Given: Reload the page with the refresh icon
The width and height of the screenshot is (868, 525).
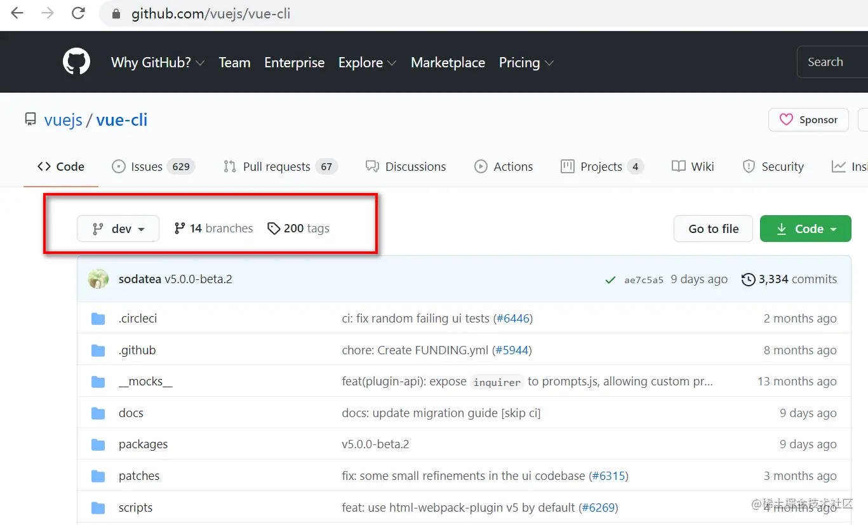Looking at the screenshot, I should (x=78, y=13).
